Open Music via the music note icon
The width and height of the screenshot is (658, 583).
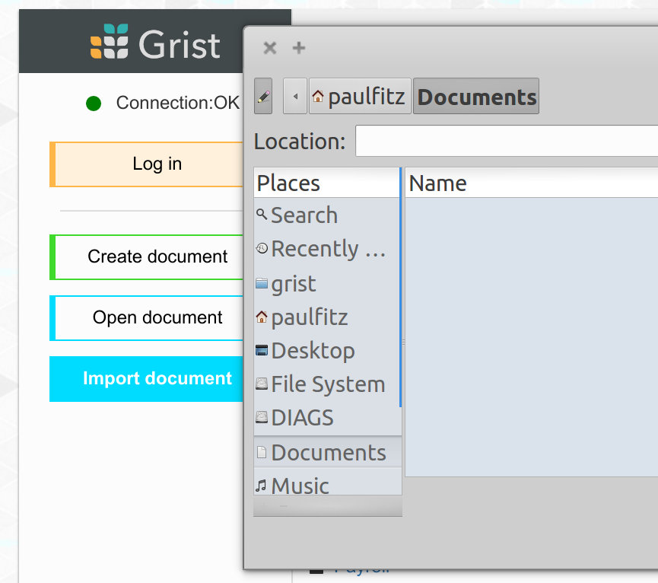tap(261, 486)
